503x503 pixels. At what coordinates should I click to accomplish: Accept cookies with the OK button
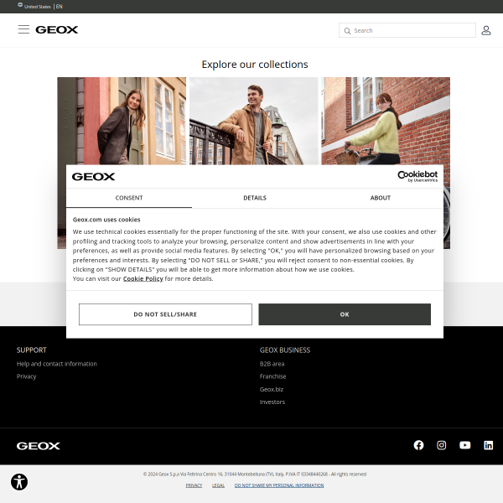click(x=345, y=314)
